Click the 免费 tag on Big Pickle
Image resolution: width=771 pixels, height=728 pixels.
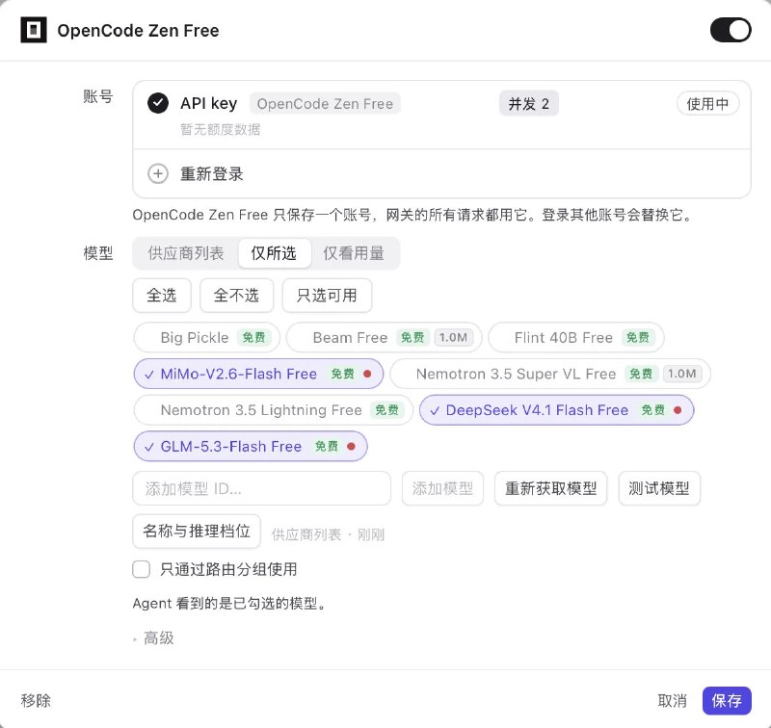click(x=253, y=337)
